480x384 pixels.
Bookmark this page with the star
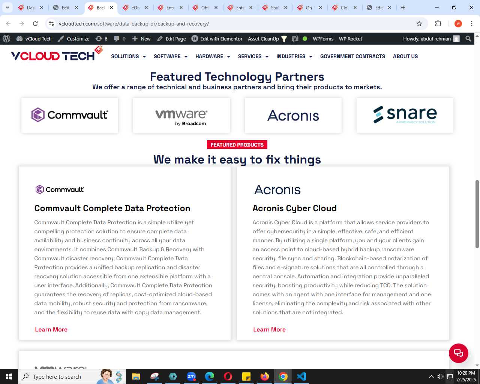(x=419, y=24)
